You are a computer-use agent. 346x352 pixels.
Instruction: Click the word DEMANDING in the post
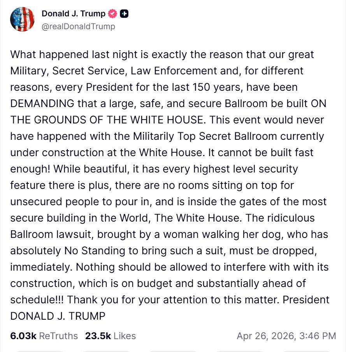click(42, 104)
